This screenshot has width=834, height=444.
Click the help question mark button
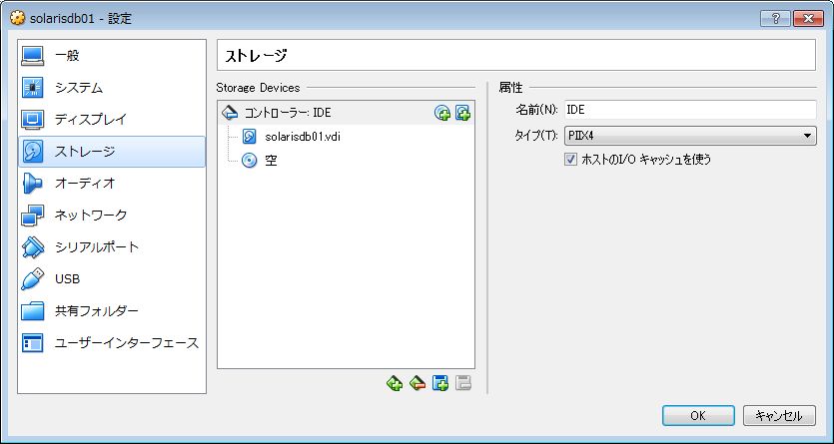(775, 19)
